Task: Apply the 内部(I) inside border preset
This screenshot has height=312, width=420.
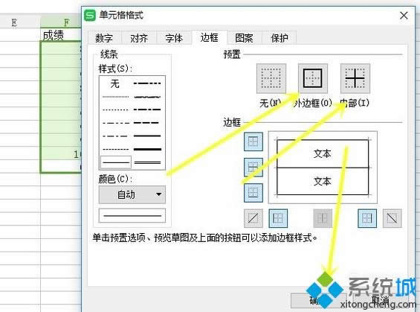Action: tap(355, 78)
